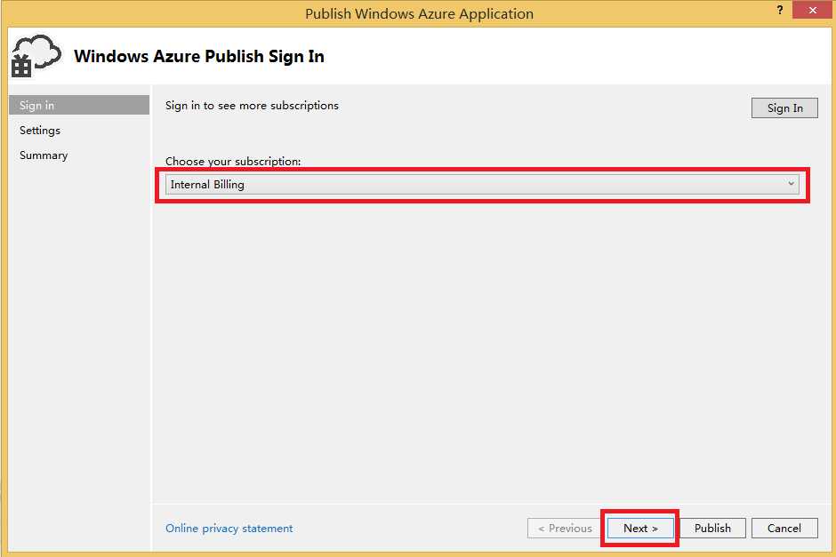Click the Sign In button

(784, 108)
